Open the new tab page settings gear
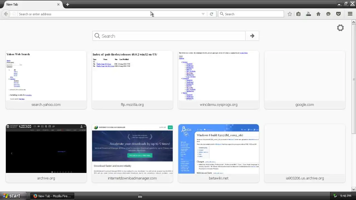The image size is (356, 200). tap(340, 28)
